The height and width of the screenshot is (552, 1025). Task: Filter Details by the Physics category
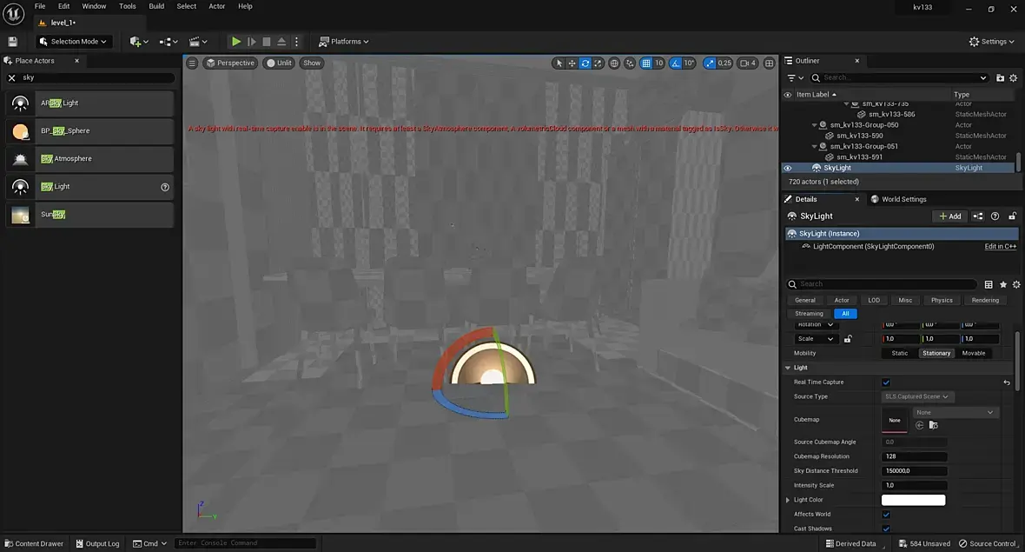pyautogui.click(x=942, y=300)
